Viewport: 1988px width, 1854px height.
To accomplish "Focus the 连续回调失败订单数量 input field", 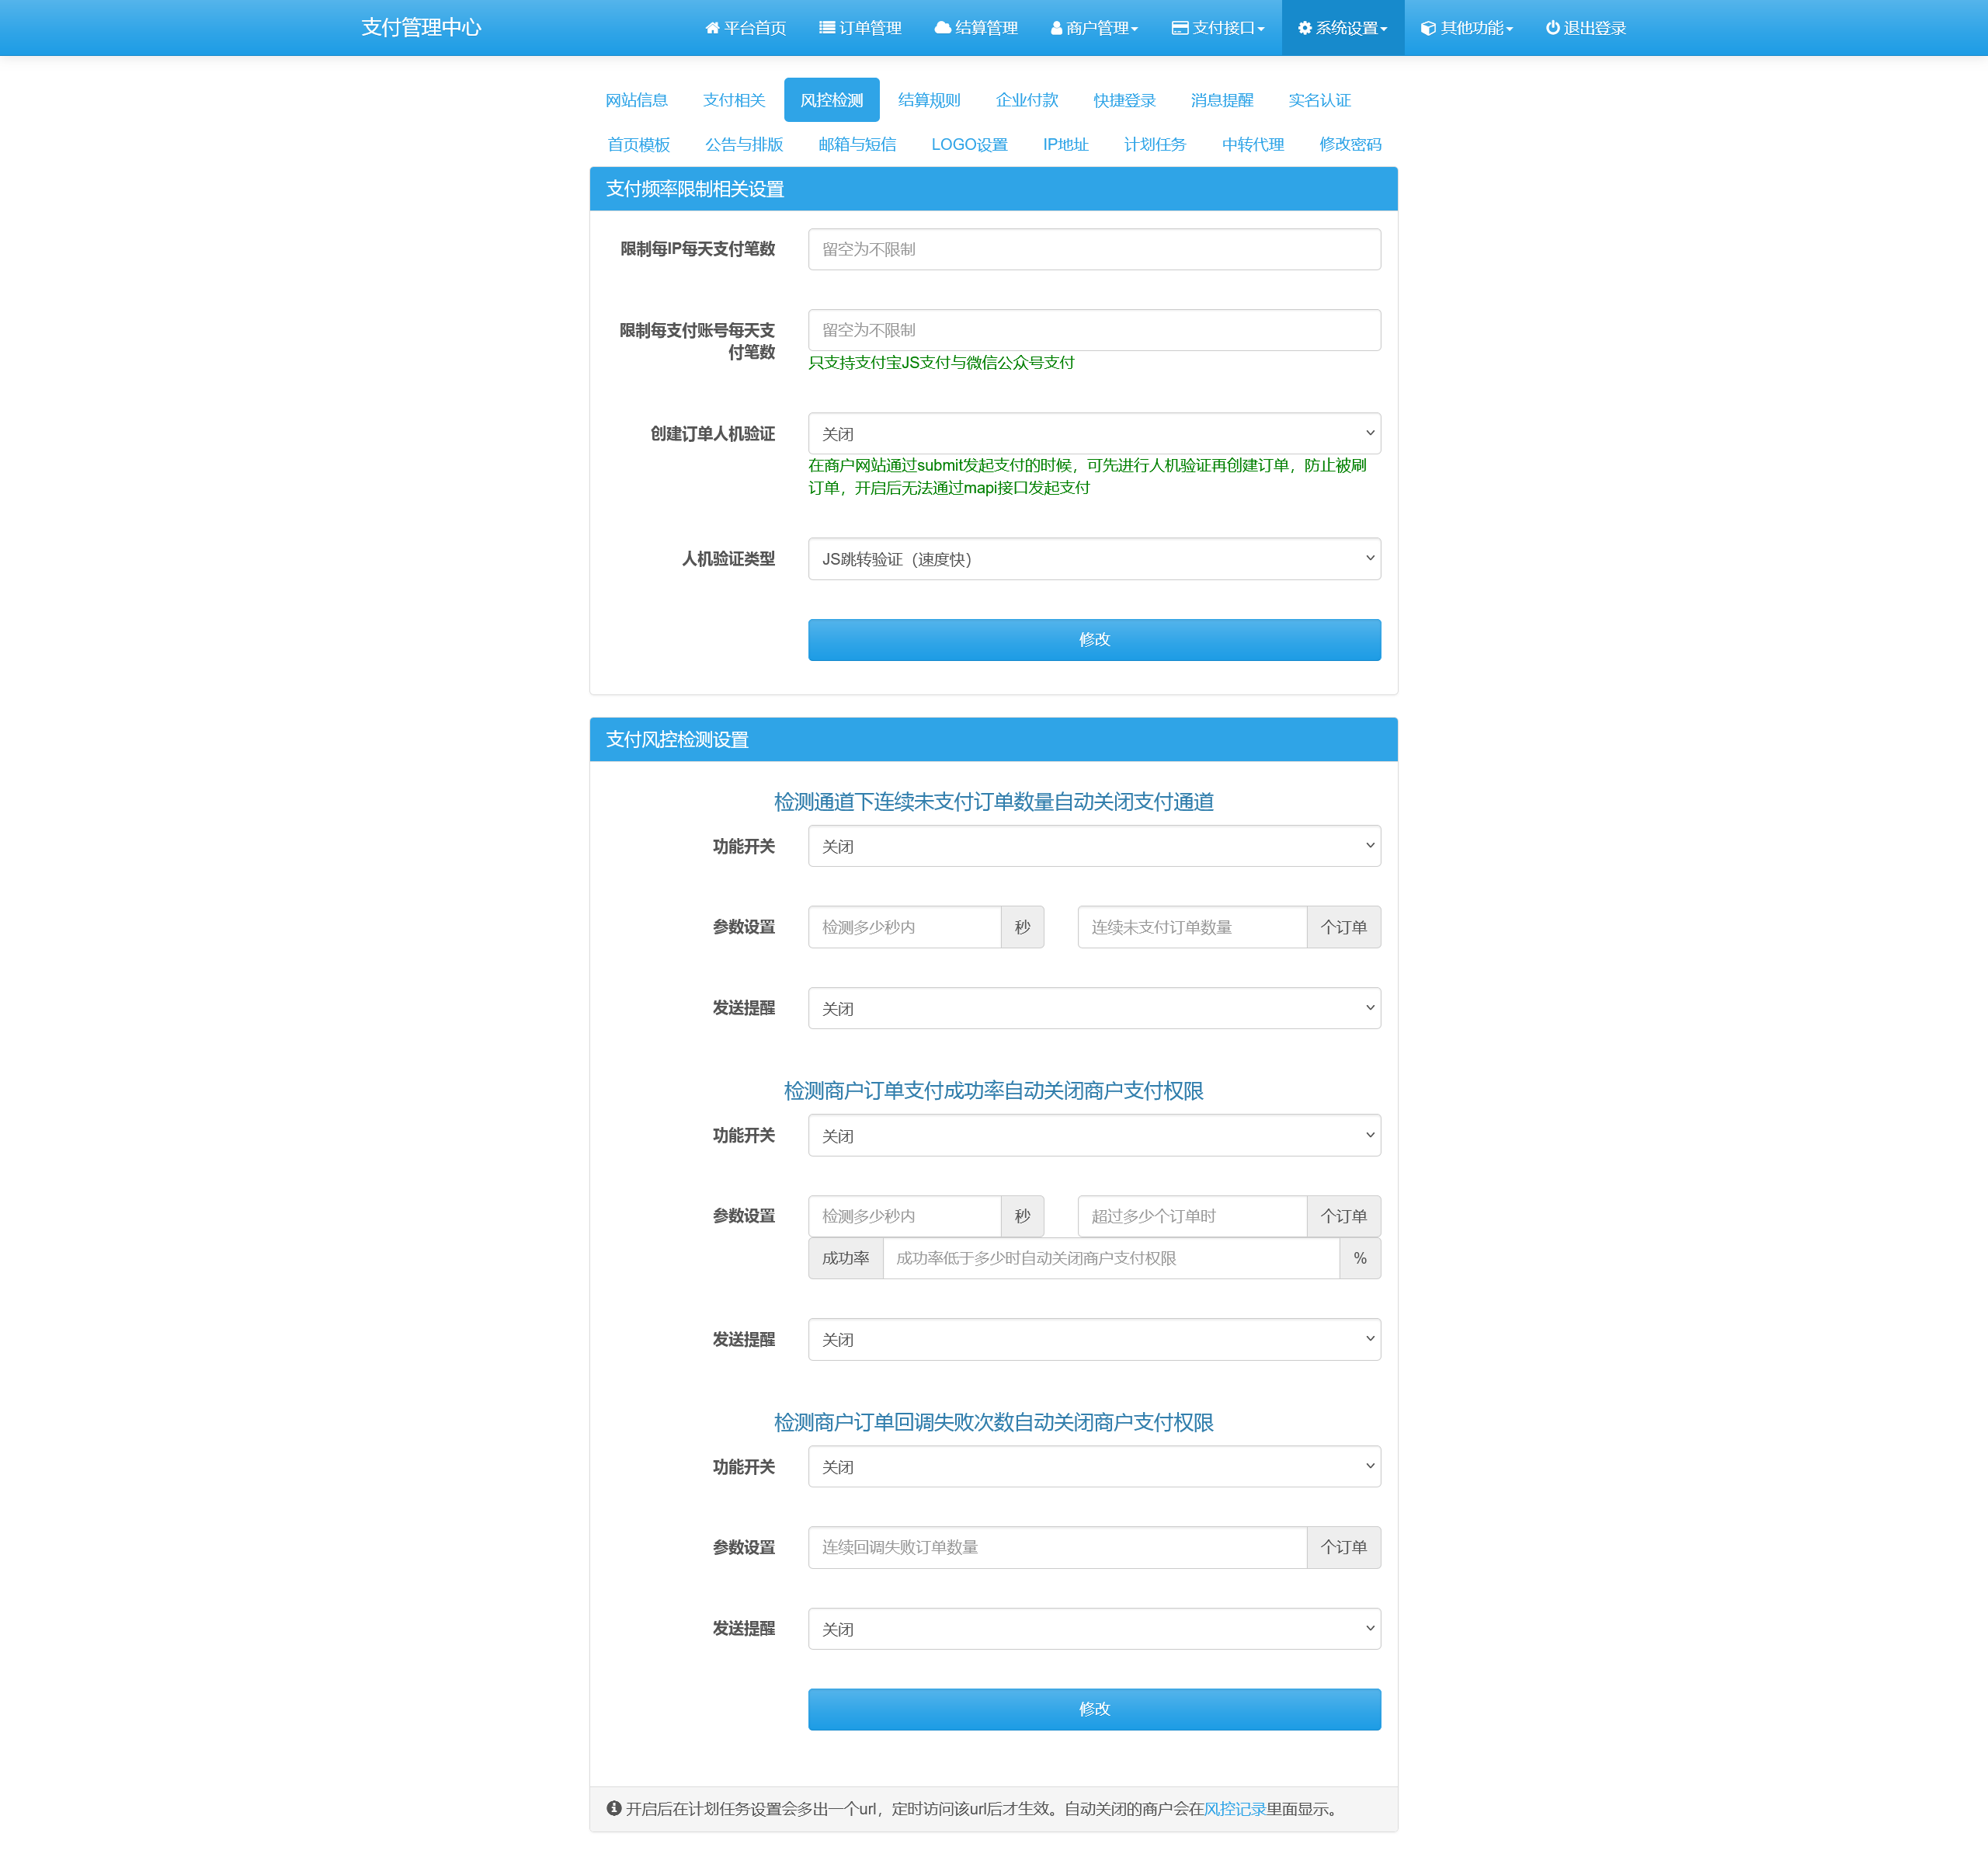I will (1056, 1547).
